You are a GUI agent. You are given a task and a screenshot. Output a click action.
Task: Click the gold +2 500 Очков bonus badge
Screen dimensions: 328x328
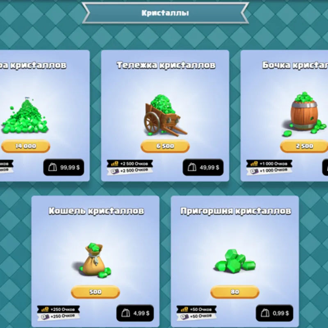[x=130, y=164]
